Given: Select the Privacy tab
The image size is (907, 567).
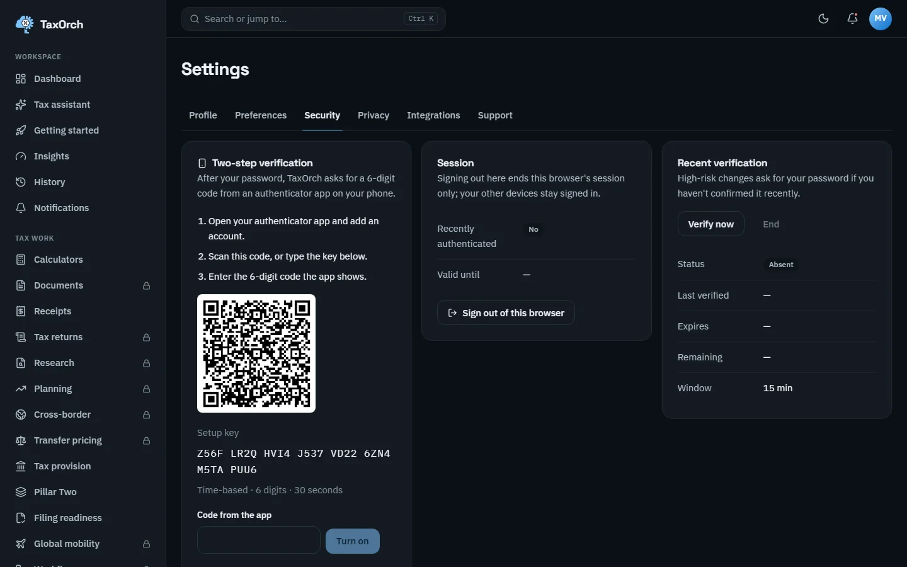Looking at the screenshot, I should coord(374,115).
